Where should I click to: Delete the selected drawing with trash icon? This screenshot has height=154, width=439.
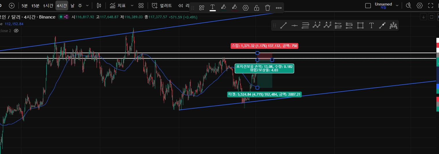268,8
